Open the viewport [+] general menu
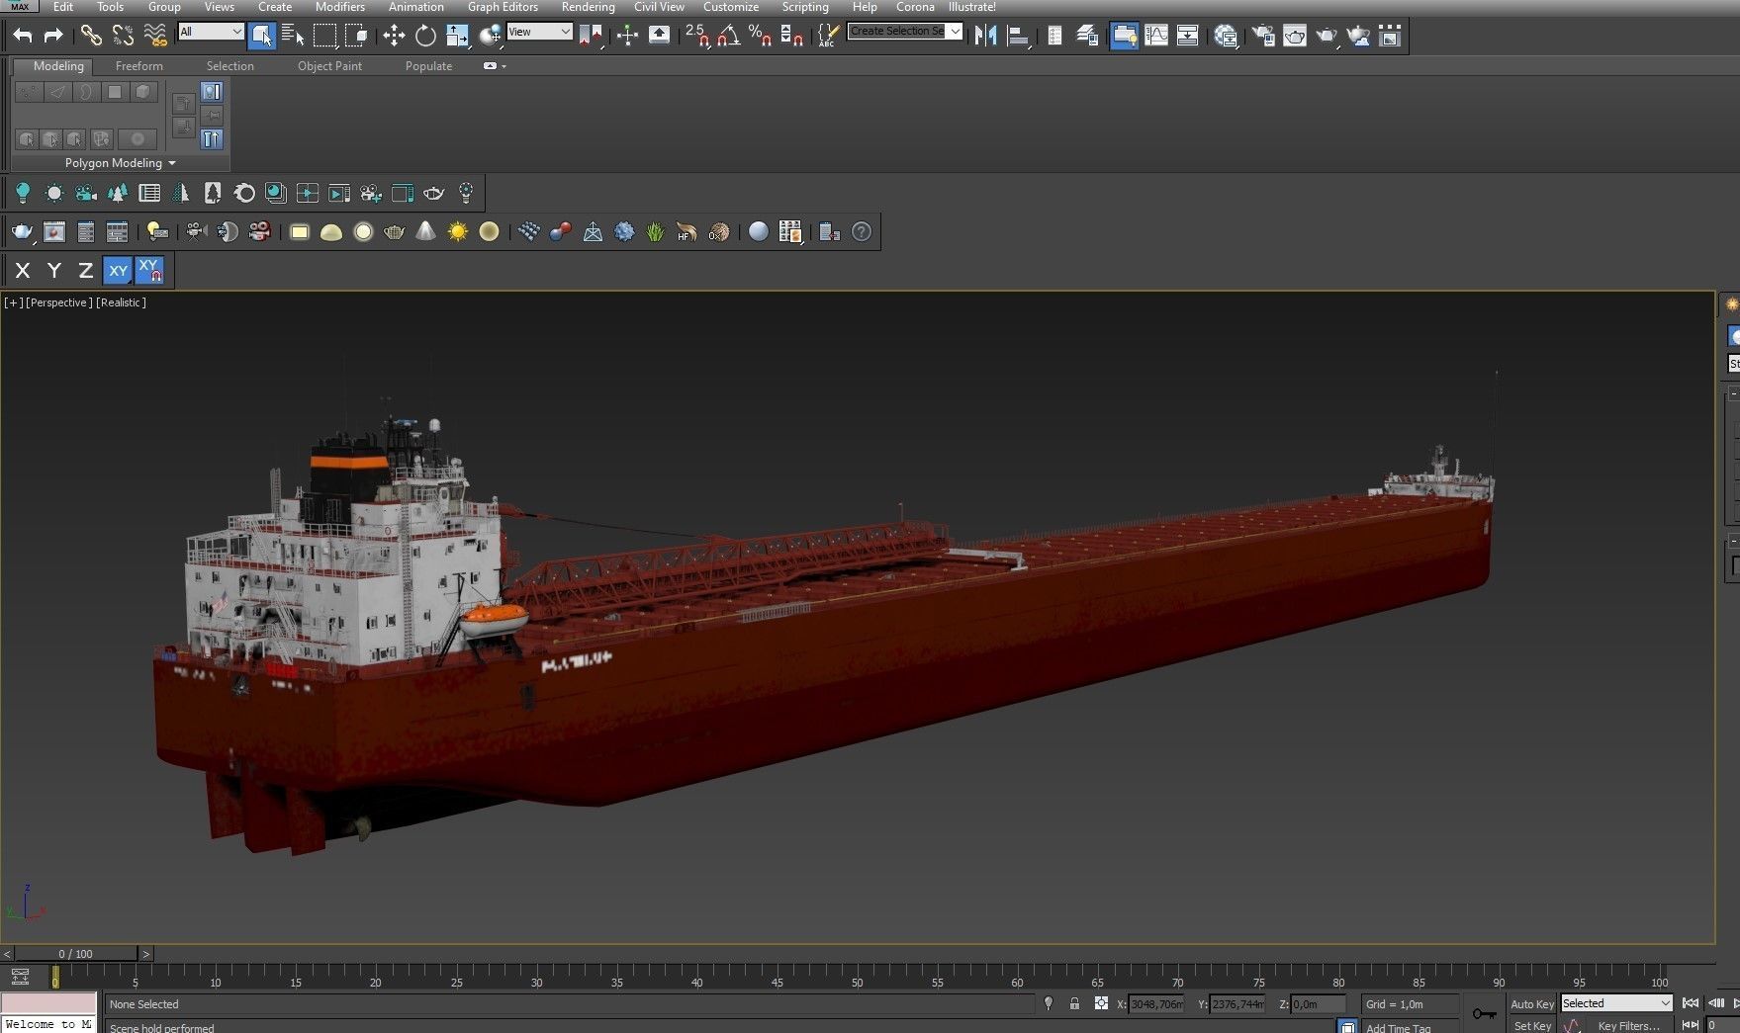Screen dimensions: 1740x1033 click(13, 302)
